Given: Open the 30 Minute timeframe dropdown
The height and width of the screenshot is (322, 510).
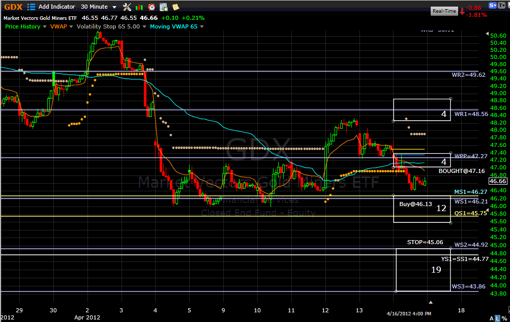Looking at the screenshot, I should point(99,7).
